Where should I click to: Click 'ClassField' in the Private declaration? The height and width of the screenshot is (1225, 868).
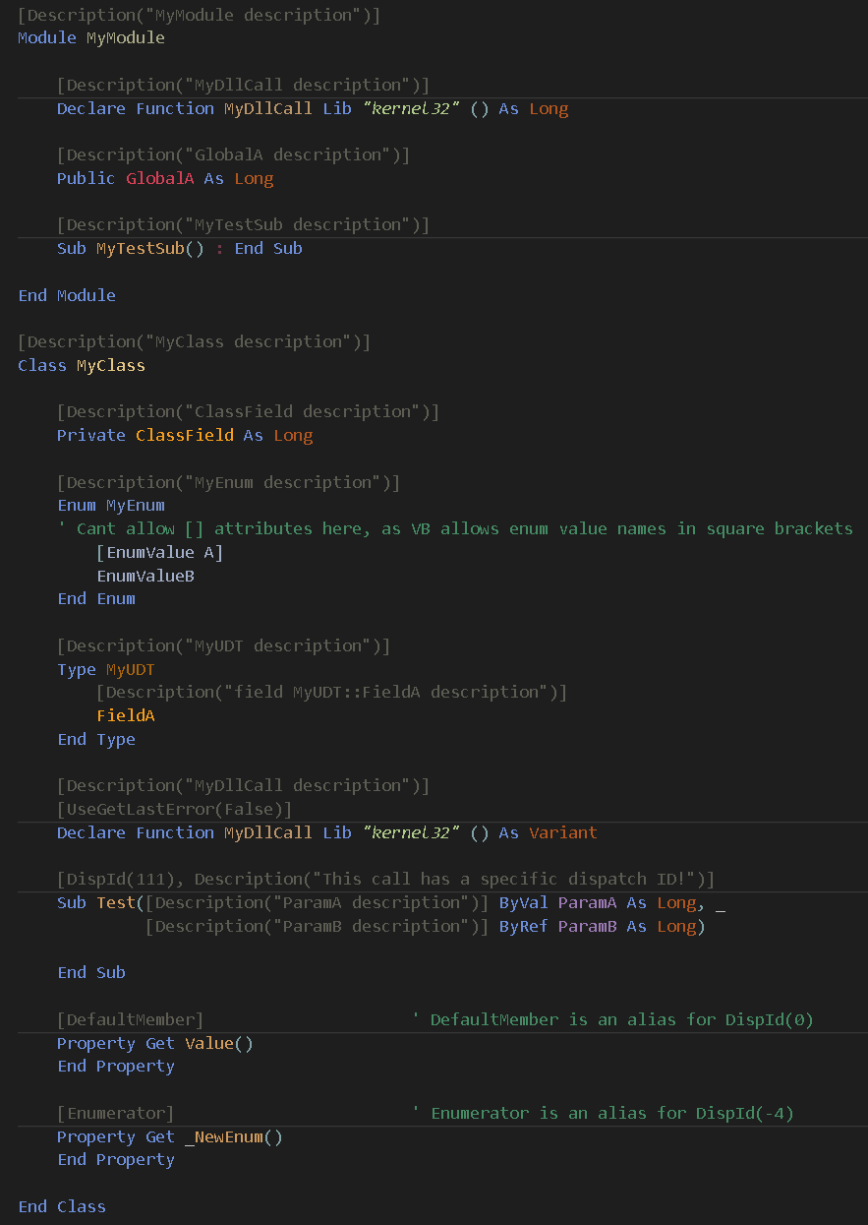pos(185,436)
